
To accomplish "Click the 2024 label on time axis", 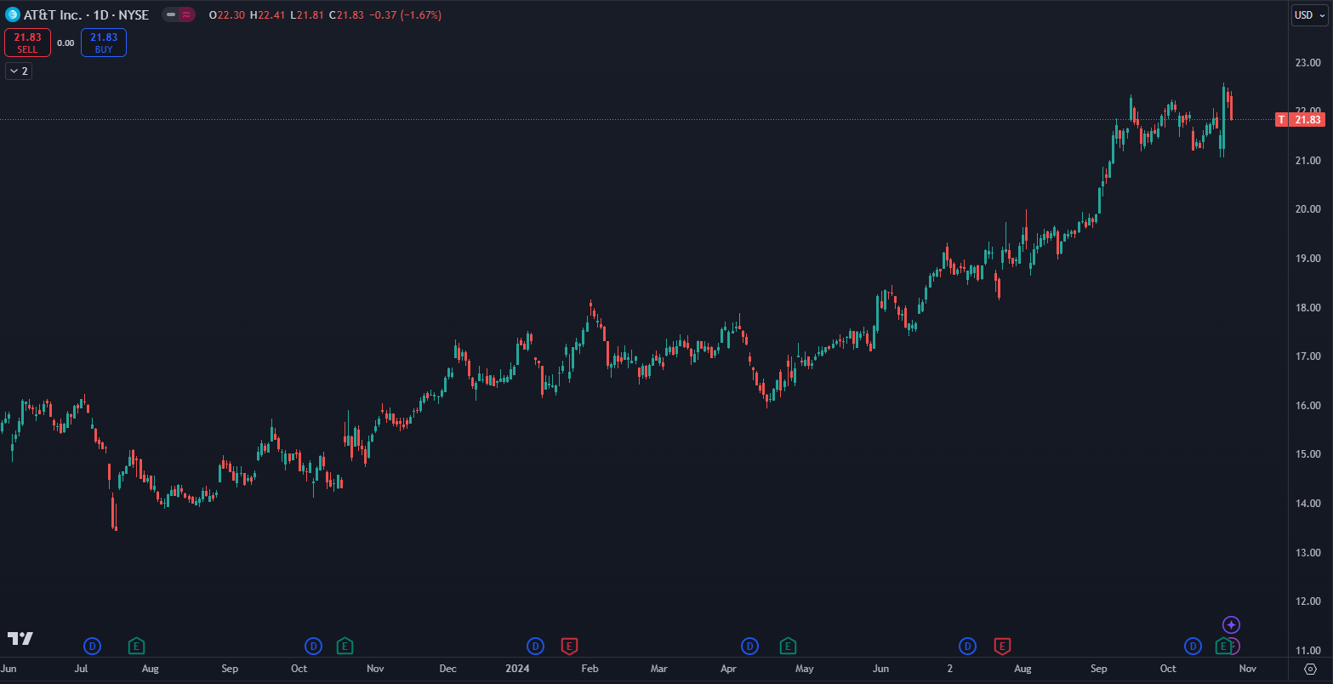I will tap(517, 669).
